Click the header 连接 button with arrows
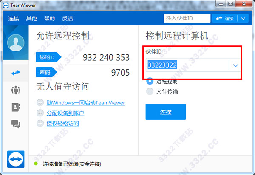The image size is (255, 175). (225, 18)
